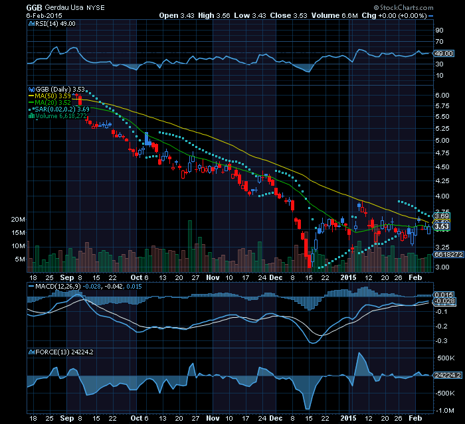Click Oct on the axis under the Force panel

coord(136,418)
